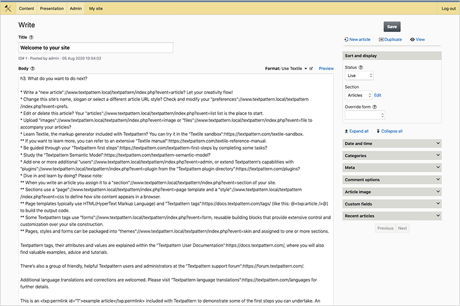Click into the Body text area
This screenshot has width=460, height=306.
176,189
